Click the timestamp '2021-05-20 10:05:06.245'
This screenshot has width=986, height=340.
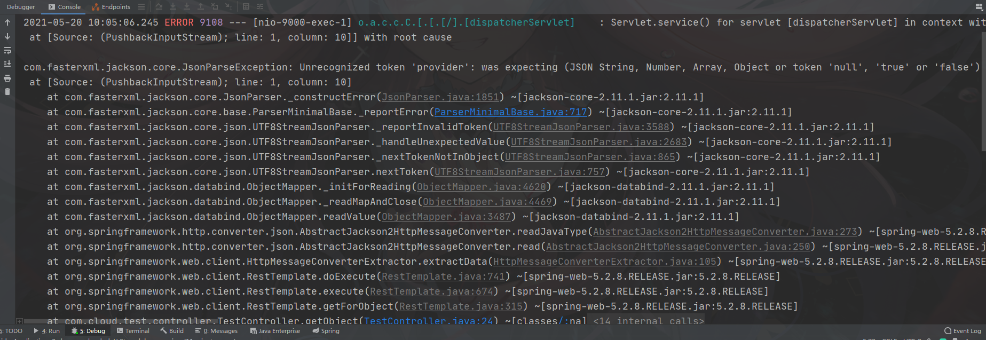(91, 22)
